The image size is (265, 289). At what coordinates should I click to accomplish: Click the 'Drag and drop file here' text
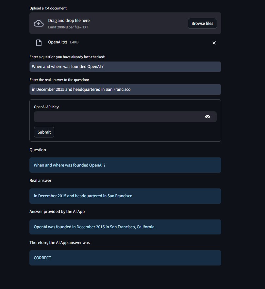(x=69, y=21)
